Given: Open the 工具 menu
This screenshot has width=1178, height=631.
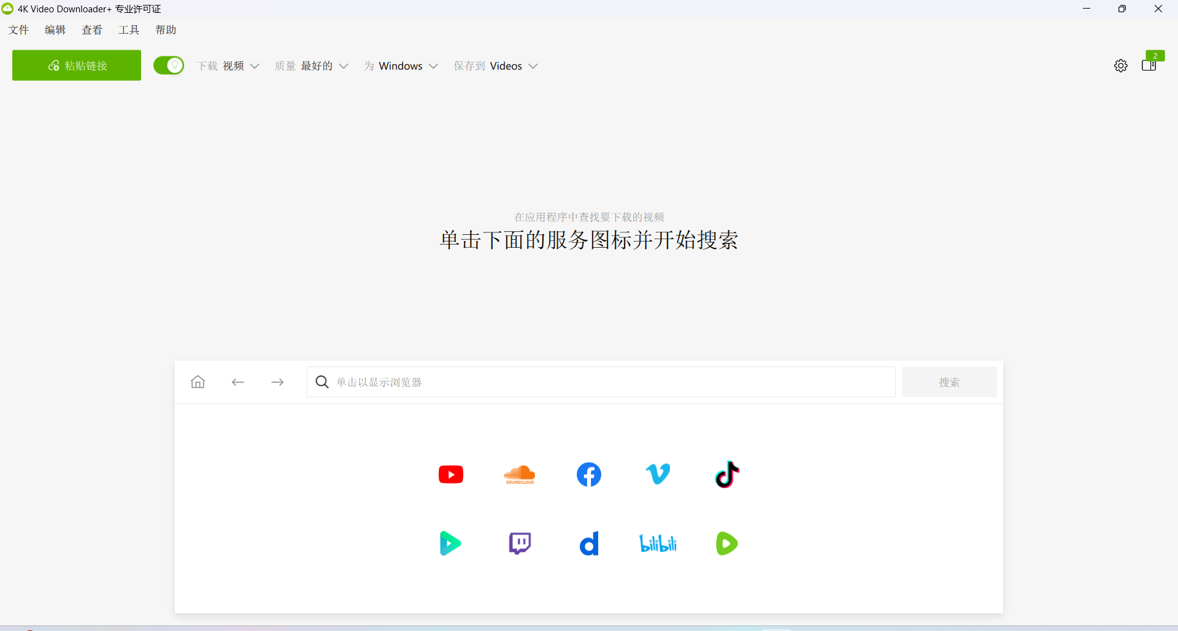Looking at the screenshot, I should tap(129, 30).
